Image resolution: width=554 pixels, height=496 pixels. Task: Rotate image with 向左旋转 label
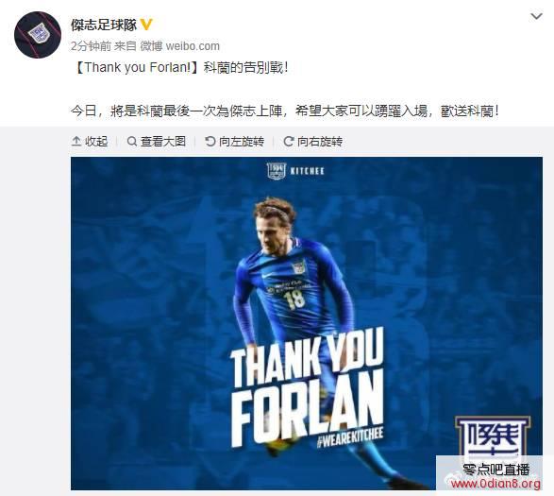(x=235, y=142)
